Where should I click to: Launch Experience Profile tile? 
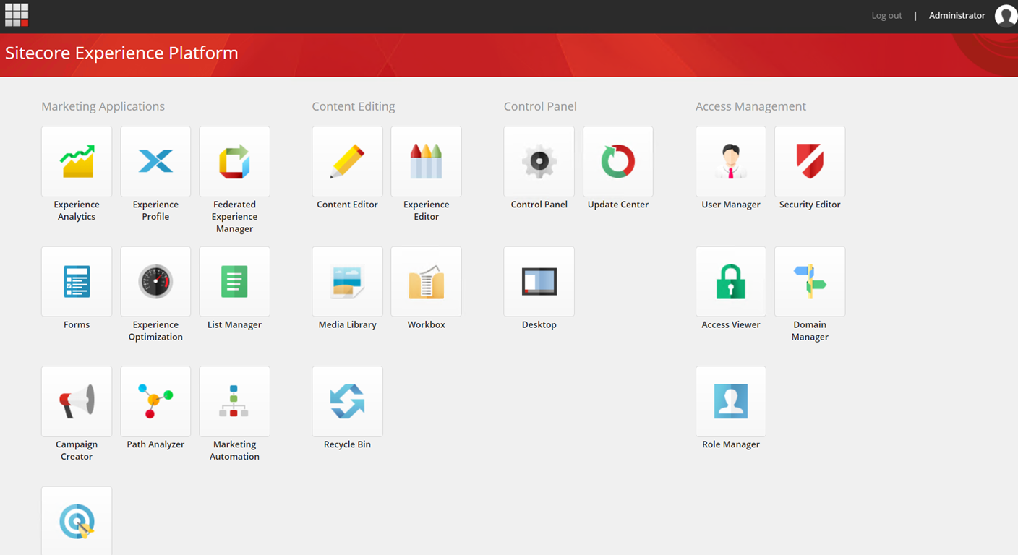(x=155, y=161)
